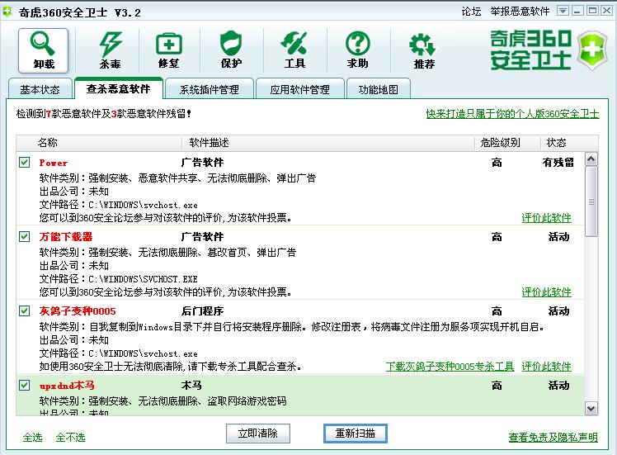
Task: Switch to the 系统插件管理 tab
Action: [x=210, y=89]
